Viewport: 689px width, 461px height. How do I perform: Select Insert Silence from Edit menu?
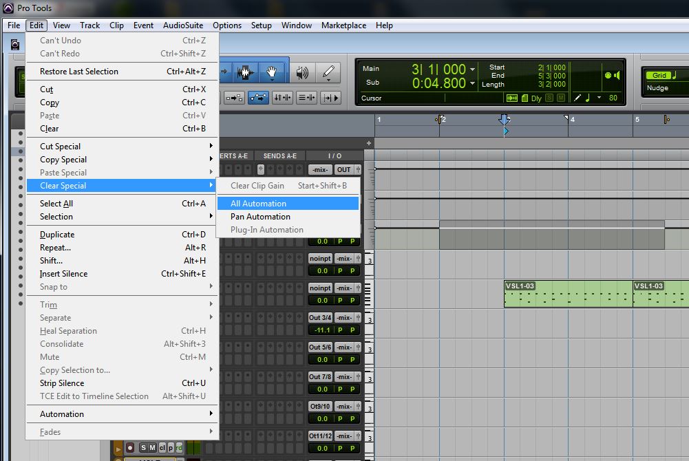122,274
